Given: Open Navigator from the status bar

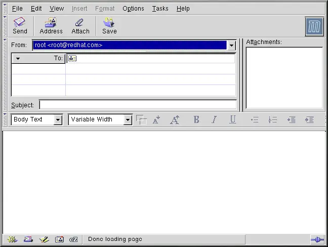Looking at the screenshot, I should [12, 239].
